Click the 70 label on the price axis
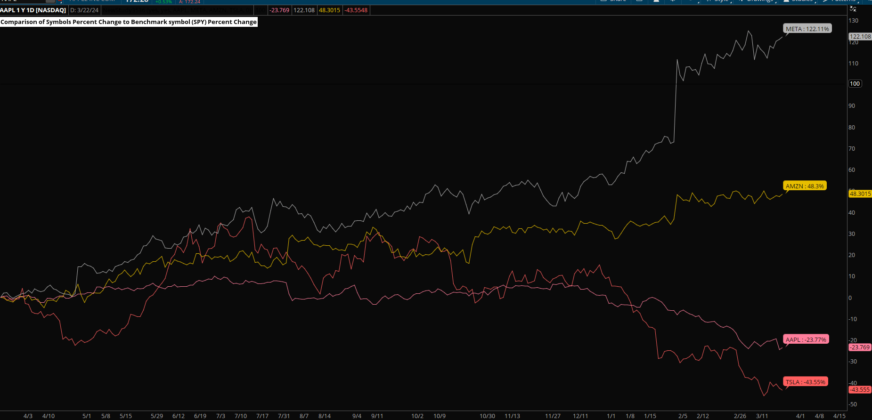The width and height of the screenshot is (872, 420). click(852, 148)
